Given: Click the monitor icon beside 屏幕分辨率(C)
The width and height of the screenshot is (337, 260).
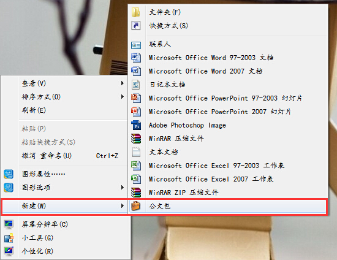Looking at the screenshot, I should (9, 224).
